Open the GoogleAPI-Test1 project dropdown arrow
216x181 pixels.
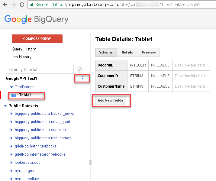pyautogui.click(x=82, y=78)
